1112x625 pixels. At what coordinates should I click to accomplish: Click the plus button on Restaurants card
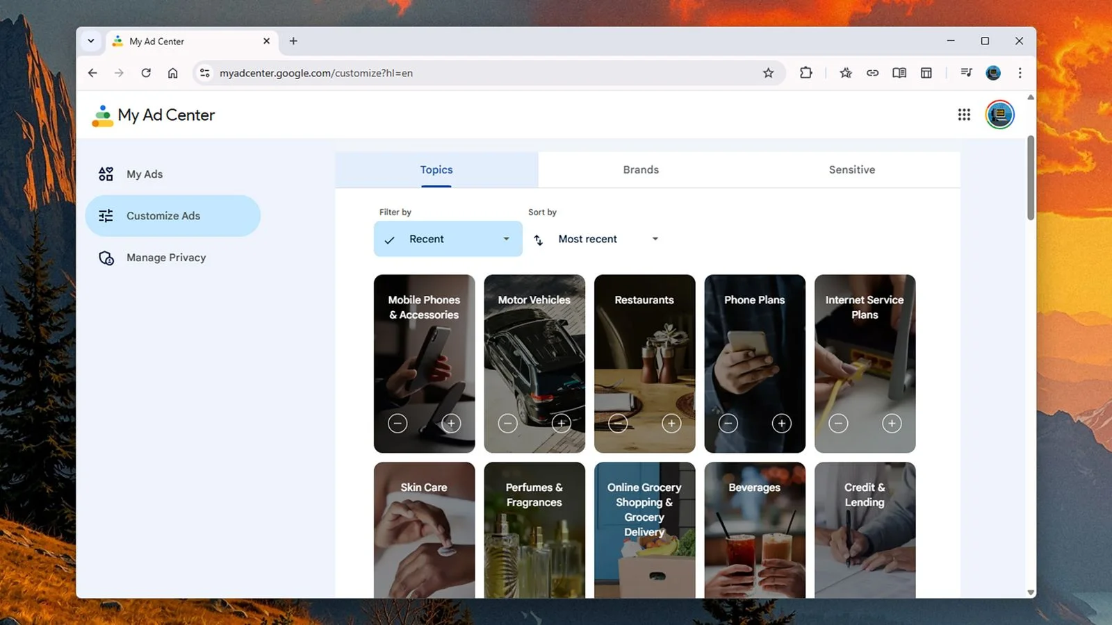(671, 423)
